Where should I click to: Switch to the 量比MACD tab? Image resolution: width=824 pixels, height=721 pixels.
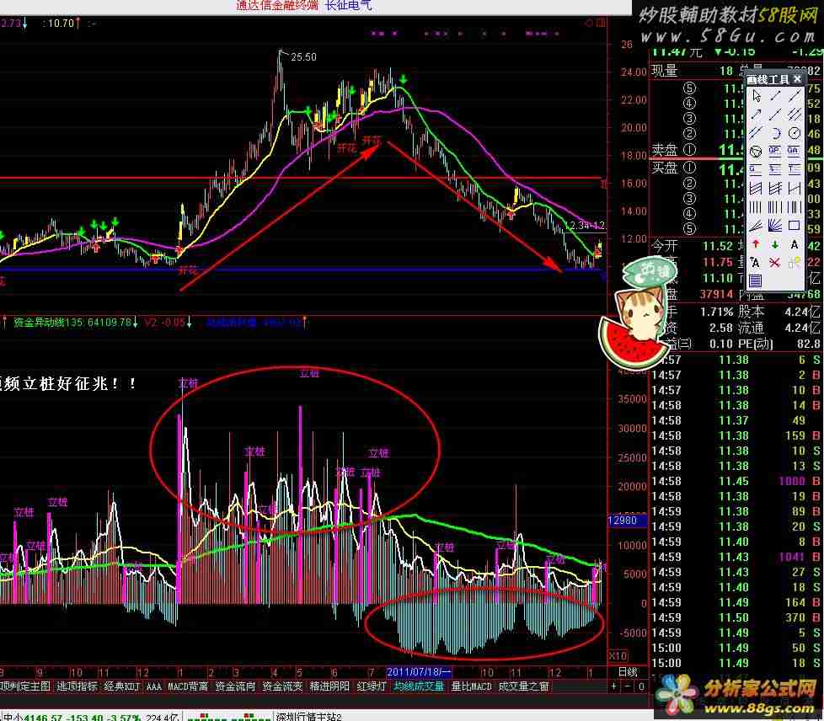[471, 686]
